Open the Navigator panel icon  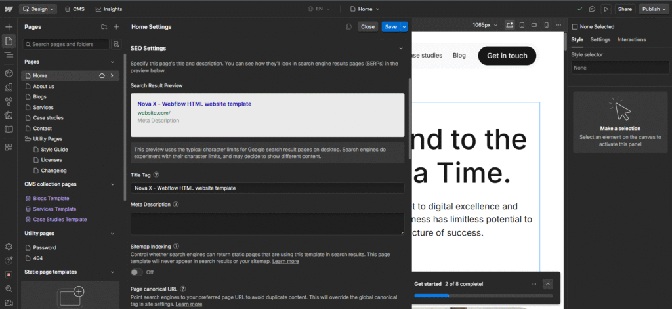[x=9, y=55]
